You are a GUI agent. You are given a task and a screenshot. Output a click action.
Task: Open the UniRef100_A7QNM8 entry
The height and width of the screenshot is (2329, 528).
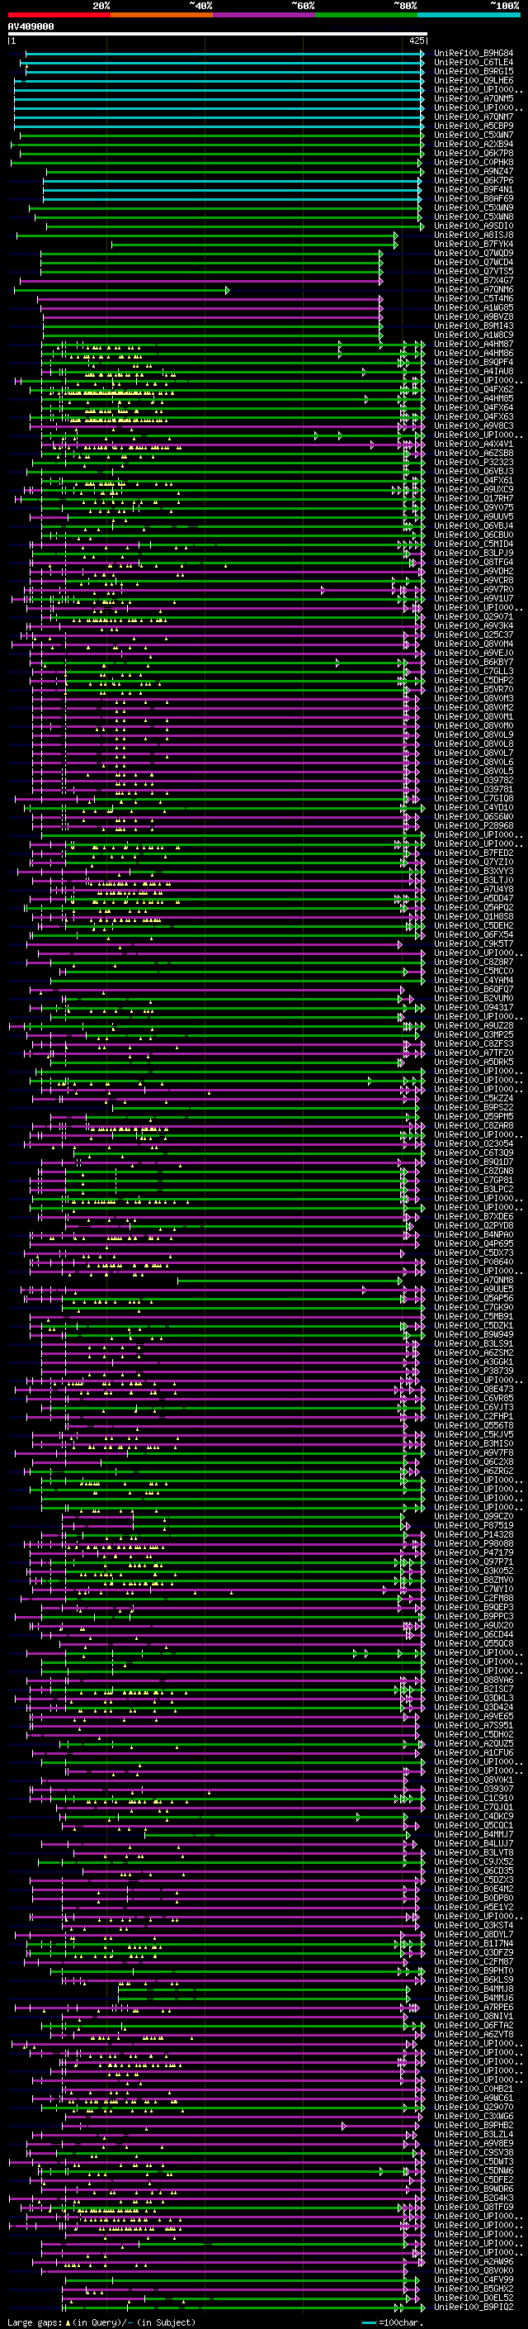pyautogui.click(x=473, y=1279)
